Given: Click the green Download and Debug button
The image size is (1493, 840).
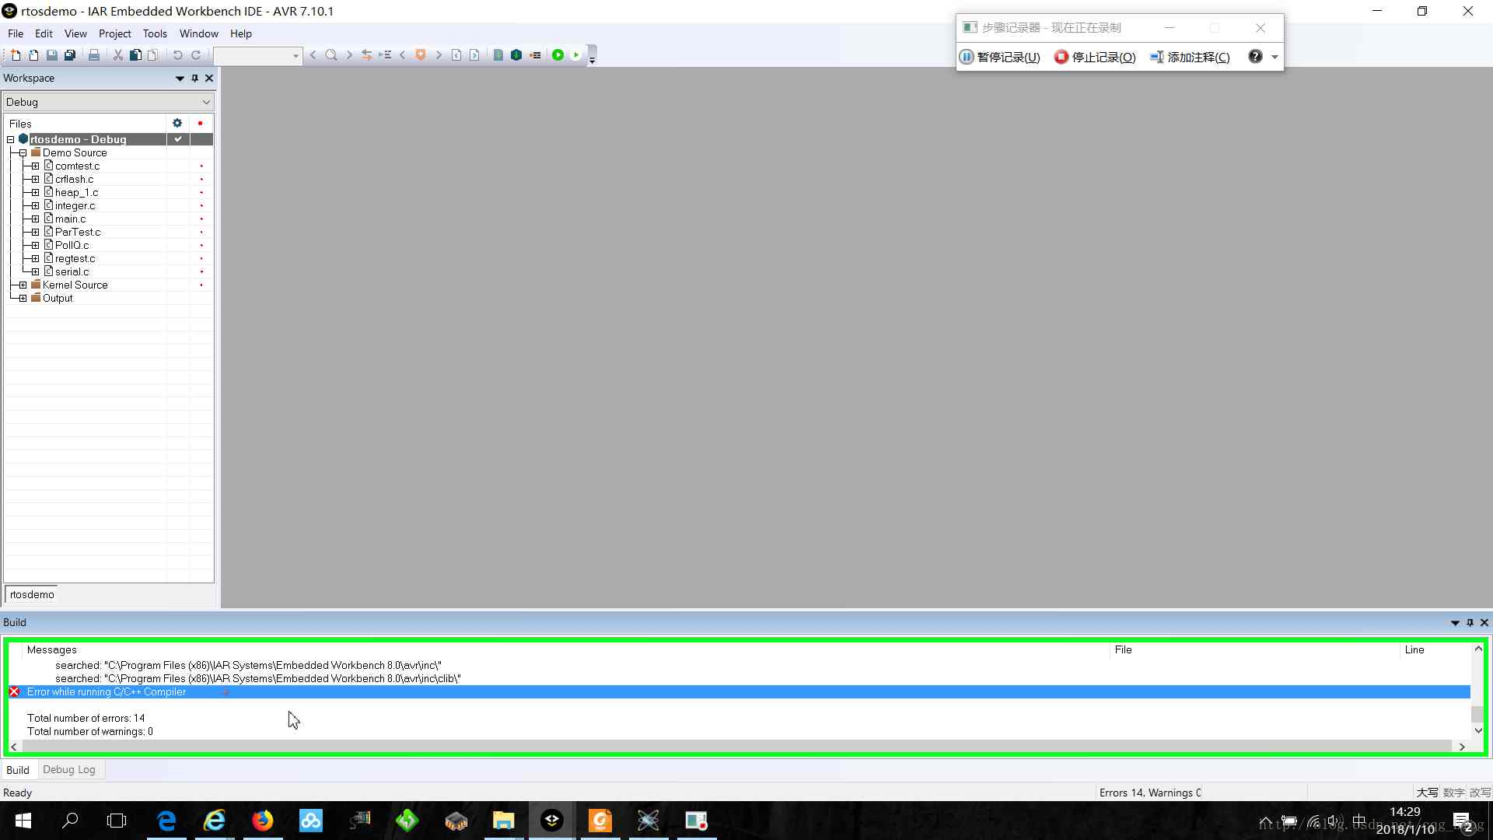Looking at the screenshot, I should pos(558,55).
